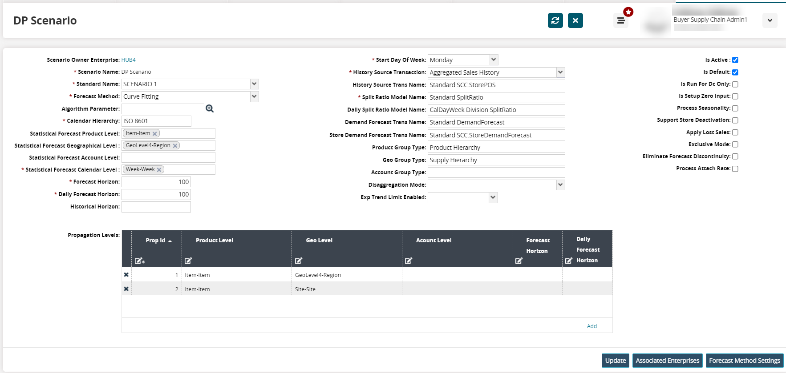Open the Disaggregation Mode dropdown
The height and width of the screenshot is (373, 786).
(560, 185)
